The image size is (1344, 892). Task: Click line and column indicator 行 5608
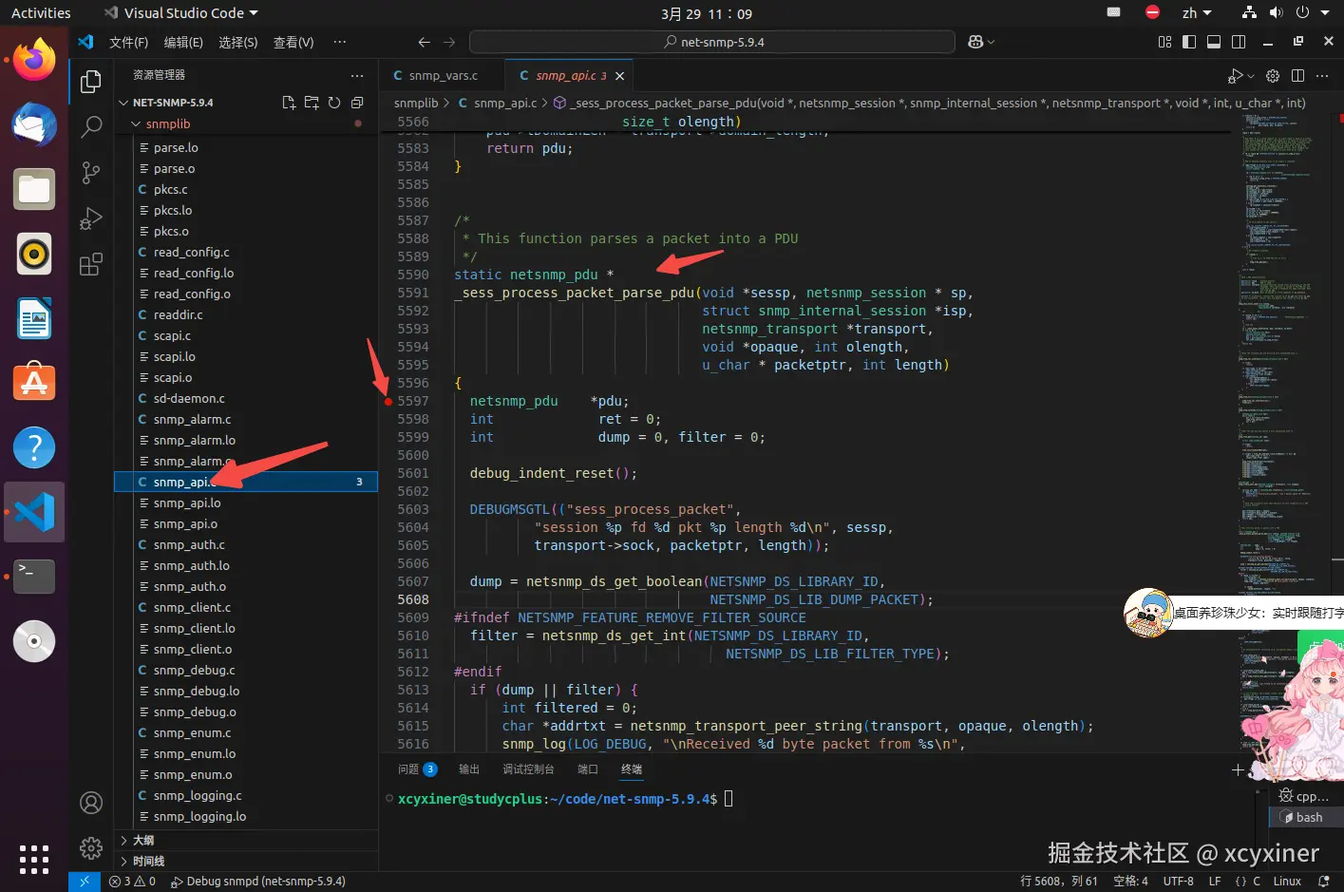point(1059,882)
